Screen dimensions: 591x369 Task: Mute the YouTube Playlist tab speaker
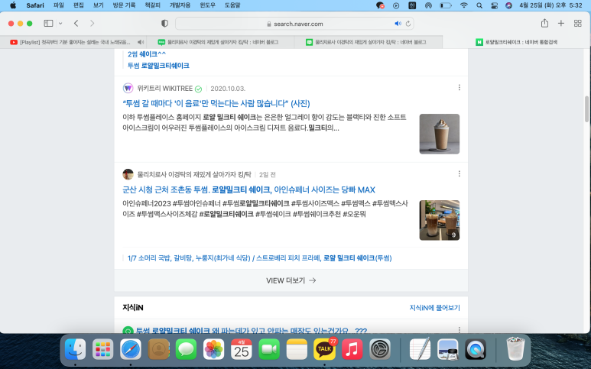(140, 42)
